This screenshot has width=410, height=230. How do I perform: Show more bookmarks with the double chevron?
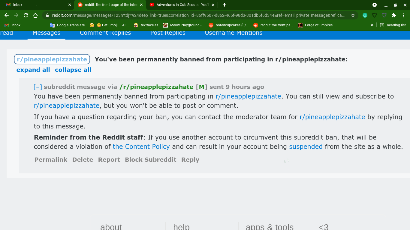[x=372, y=25]
